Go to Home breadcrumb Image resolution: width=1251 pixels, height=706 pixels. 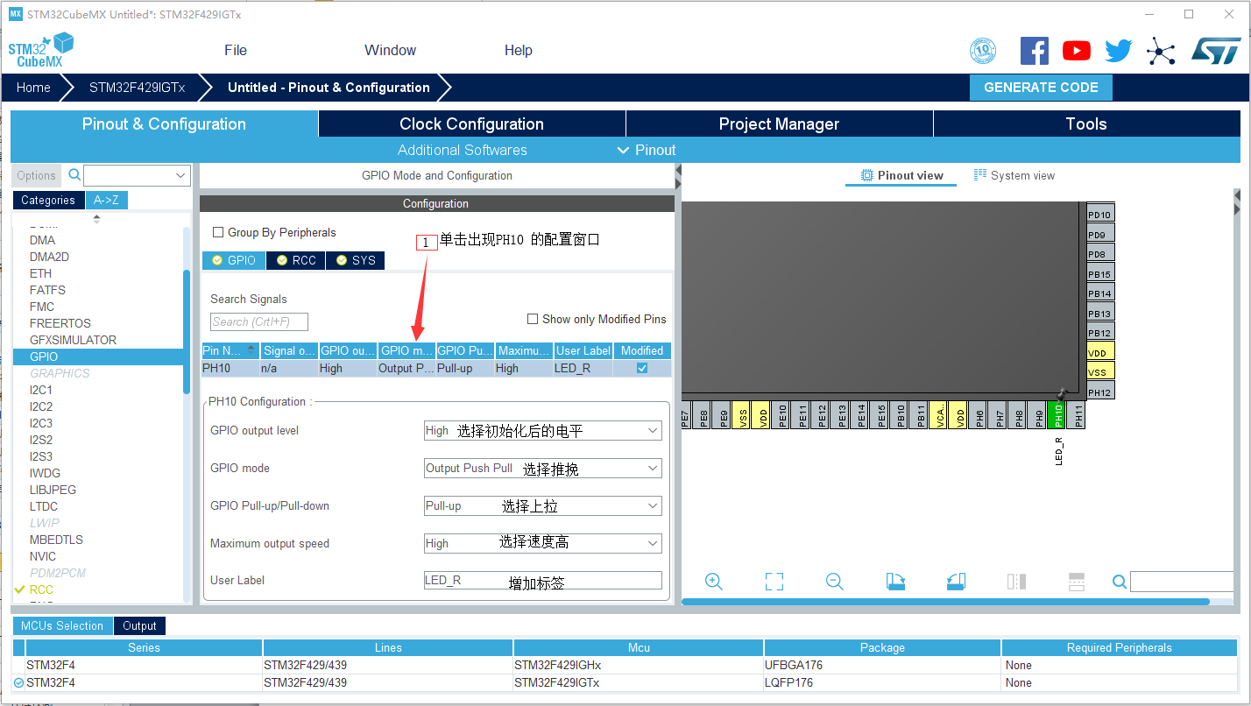[33, 88]
